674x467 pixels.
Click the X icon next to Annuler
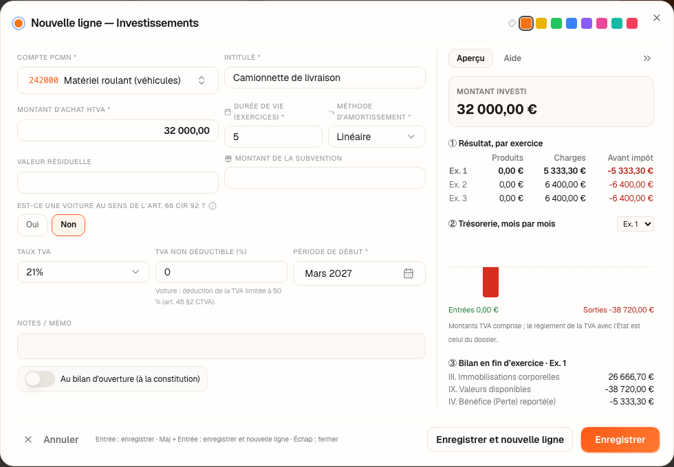coord(28,440)
